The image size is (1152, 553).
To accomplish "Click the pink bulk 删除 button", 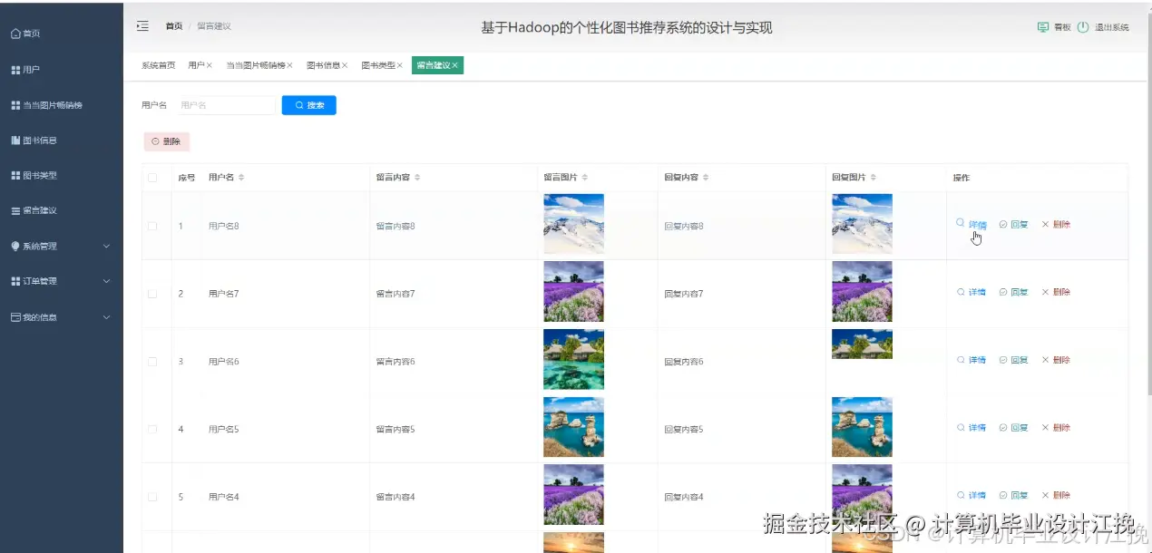I will 166,141.
